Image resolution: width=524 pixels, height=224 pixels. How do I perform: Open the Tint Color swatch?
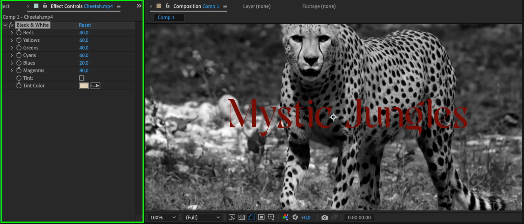click(84, 86)
